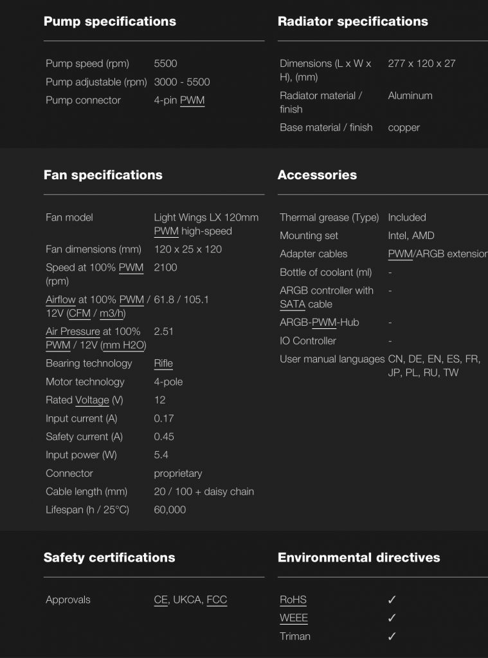Screen dimensions: 488x658
Task: Open the FCC approval link
Action: tap(217, 600)
